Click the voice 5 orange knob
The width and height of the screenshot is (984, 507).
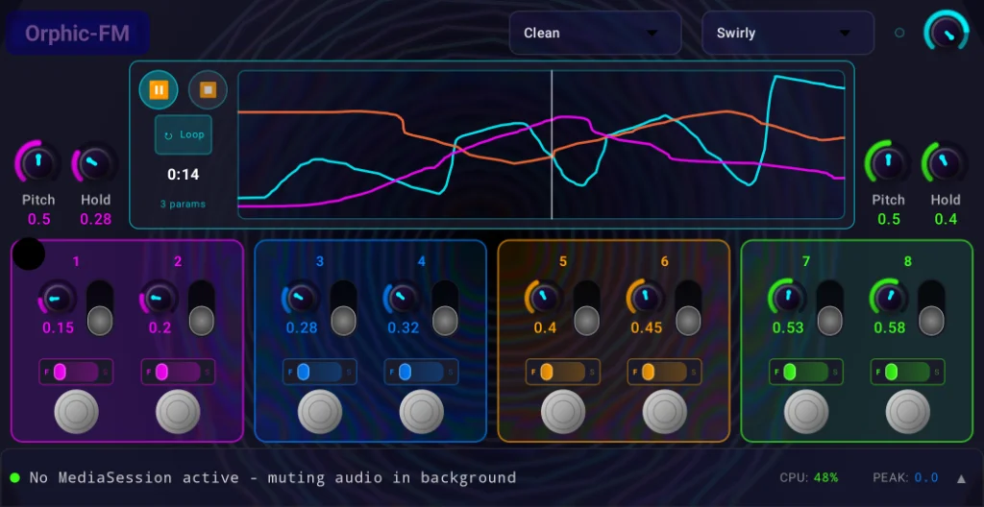(x=544, y=300)
